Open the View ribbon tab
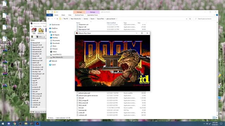 (x=70, y=15)
